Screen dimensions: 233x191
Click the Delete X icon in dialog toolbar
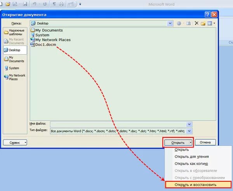[x=196, y=23]
